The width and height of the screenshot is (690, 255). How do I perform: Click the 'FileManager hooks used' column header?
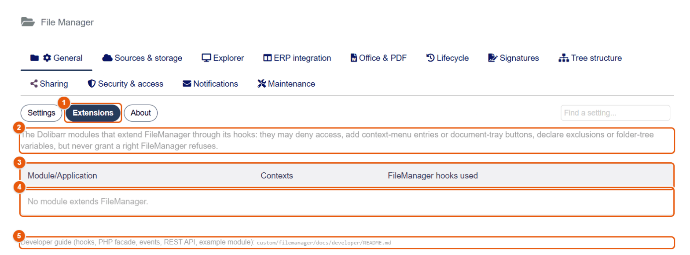433,176
